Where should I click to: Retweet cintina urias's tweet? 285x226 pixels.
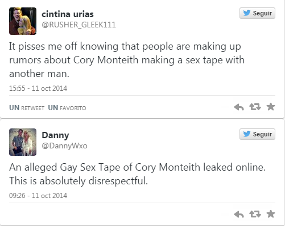tap(255, 107)
